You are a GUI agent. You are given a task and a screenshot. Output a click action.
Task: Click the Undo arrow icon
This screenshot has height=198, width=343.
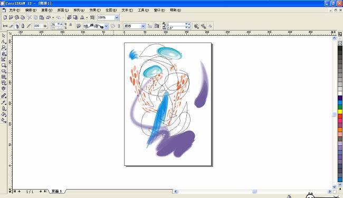(49, 17)
